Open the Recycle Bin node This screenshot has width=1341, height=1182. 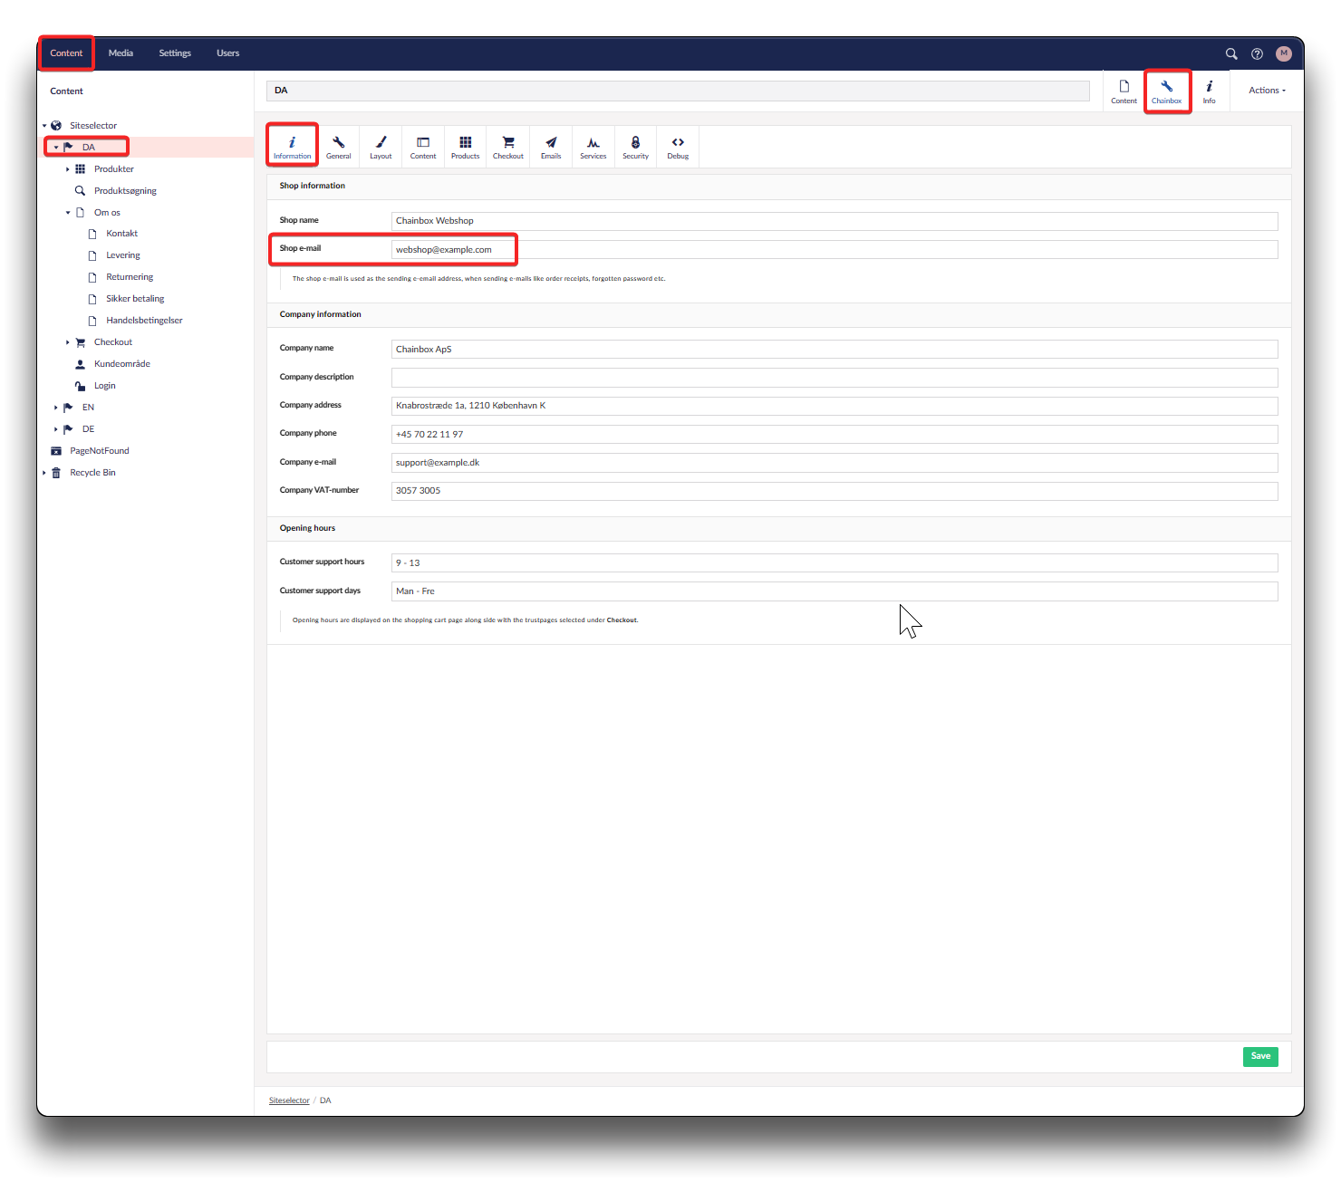(92, 473)
